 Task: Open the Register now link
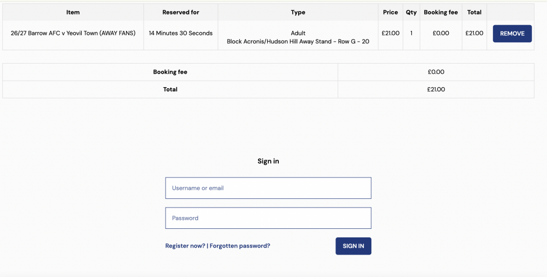click(185, 246)
